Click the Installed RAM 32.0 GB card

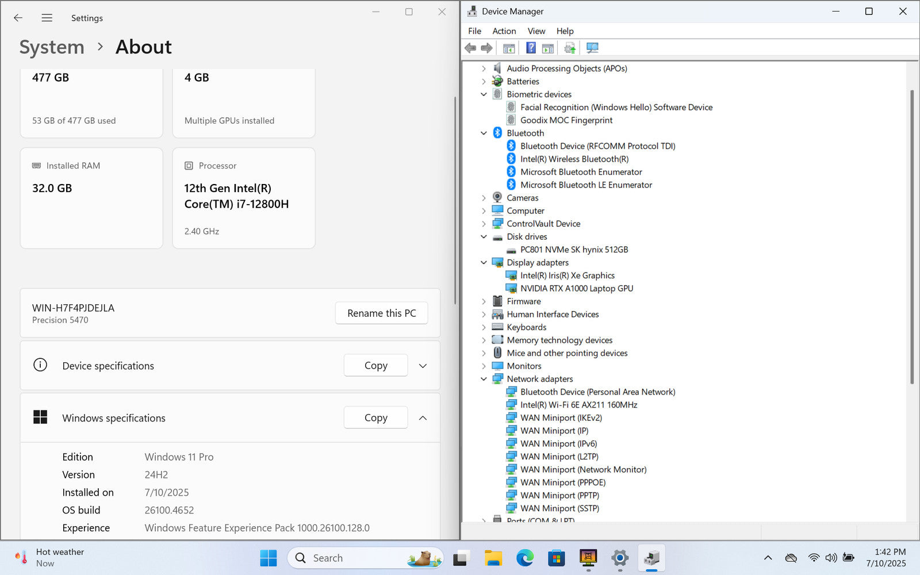(x=91, y=198)
